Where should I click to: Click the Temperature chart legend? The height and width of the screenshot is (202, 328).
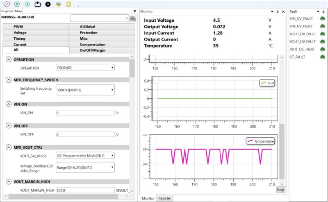(x=260, y=141)
